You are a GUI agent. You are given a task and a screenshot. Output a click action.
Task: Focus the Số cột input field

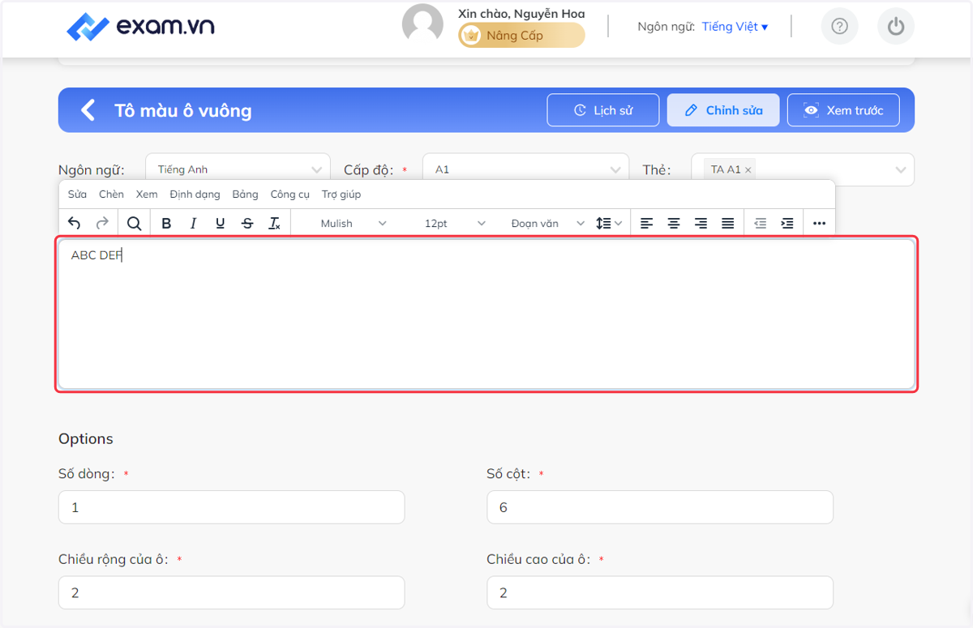[x=660, y=507]
